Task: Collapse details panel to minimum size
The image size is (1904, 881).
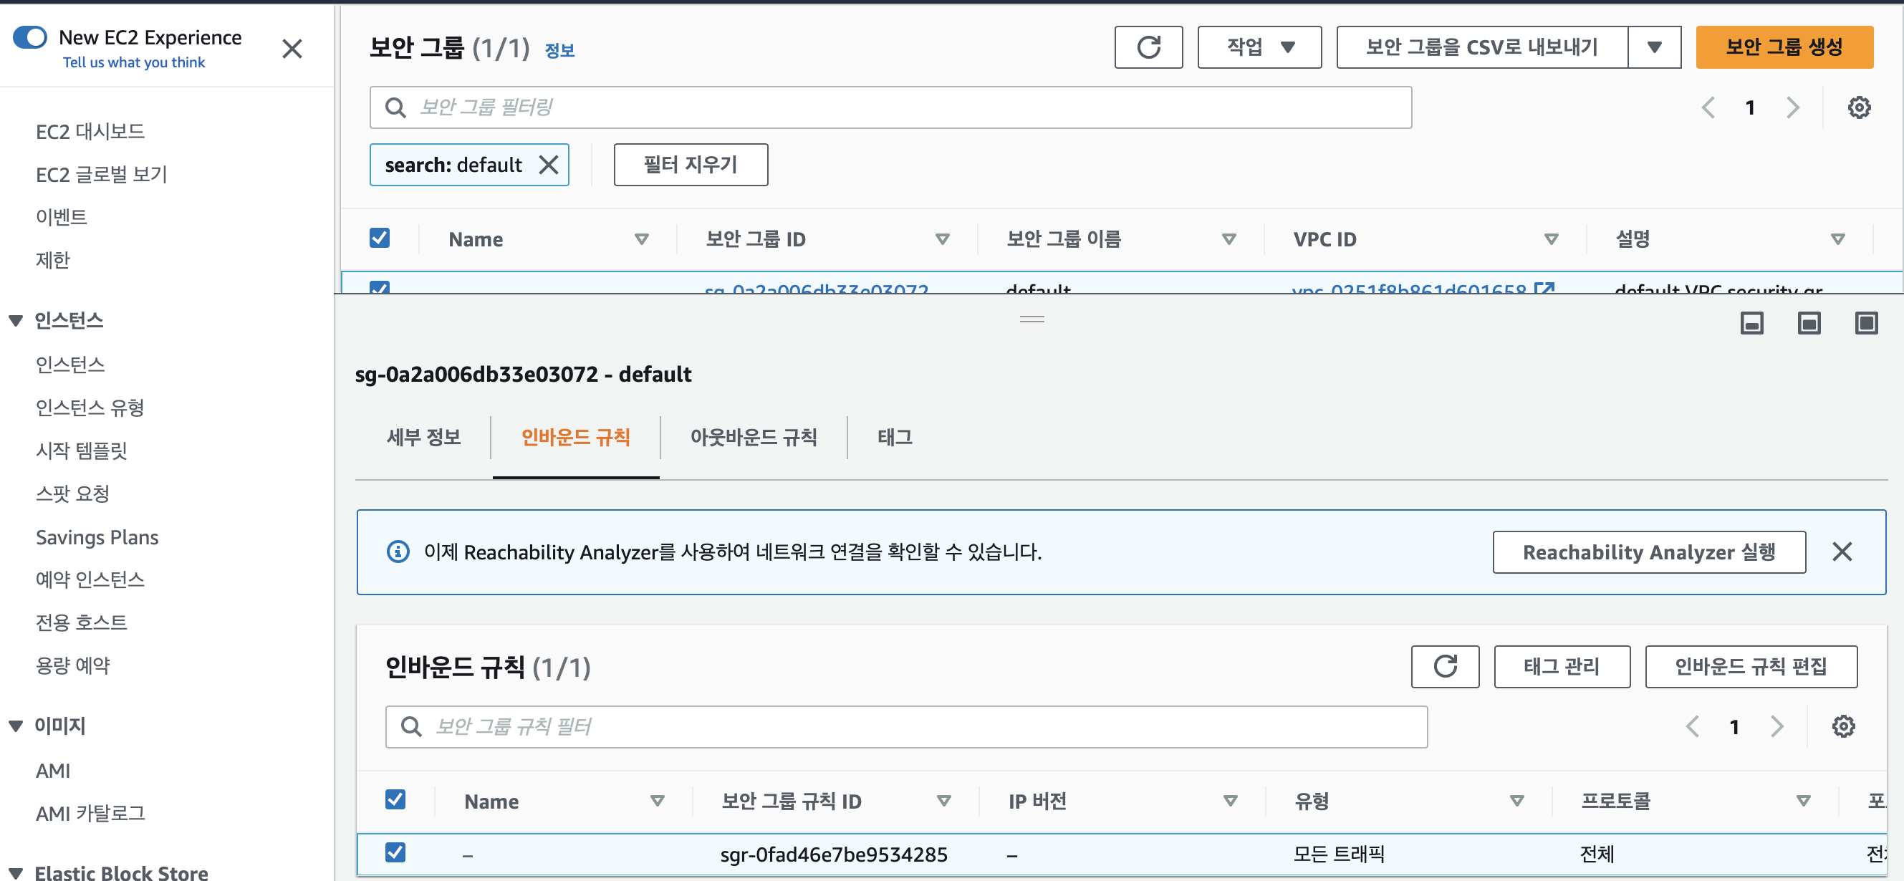Action: tap(1751, 323)
